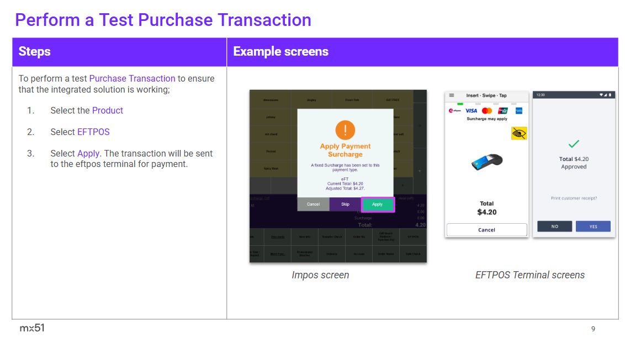625x350 pixels.
Task: Click the Example screens column header
Action: click(x=422, y=52)
